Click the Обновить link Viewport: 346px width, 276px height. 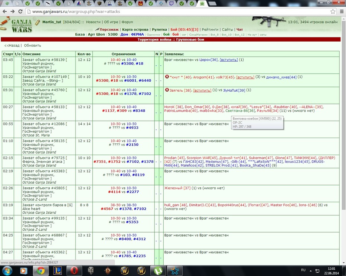(x=32, y=46)
